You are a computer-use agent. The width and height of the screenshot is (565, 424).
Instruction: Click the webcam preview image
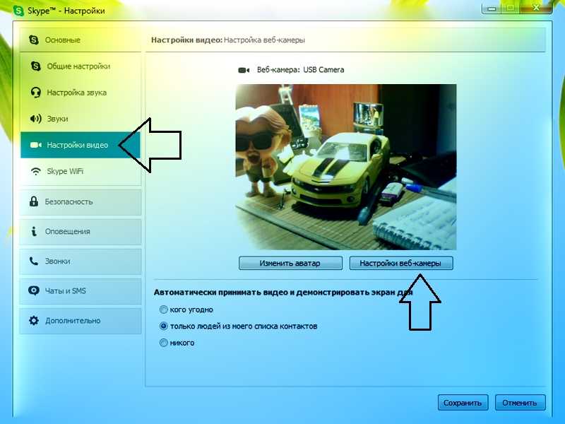(346, 167)
